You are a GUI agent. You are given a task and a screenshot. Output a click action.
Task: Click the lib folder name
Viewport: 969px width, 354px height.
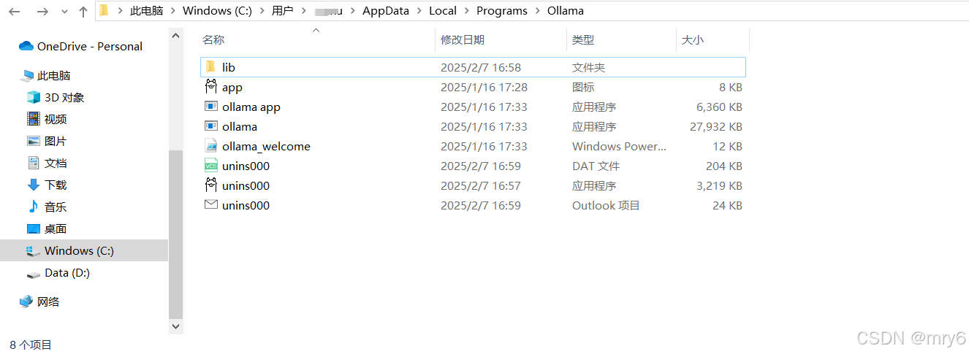click(x=229, y=67)
